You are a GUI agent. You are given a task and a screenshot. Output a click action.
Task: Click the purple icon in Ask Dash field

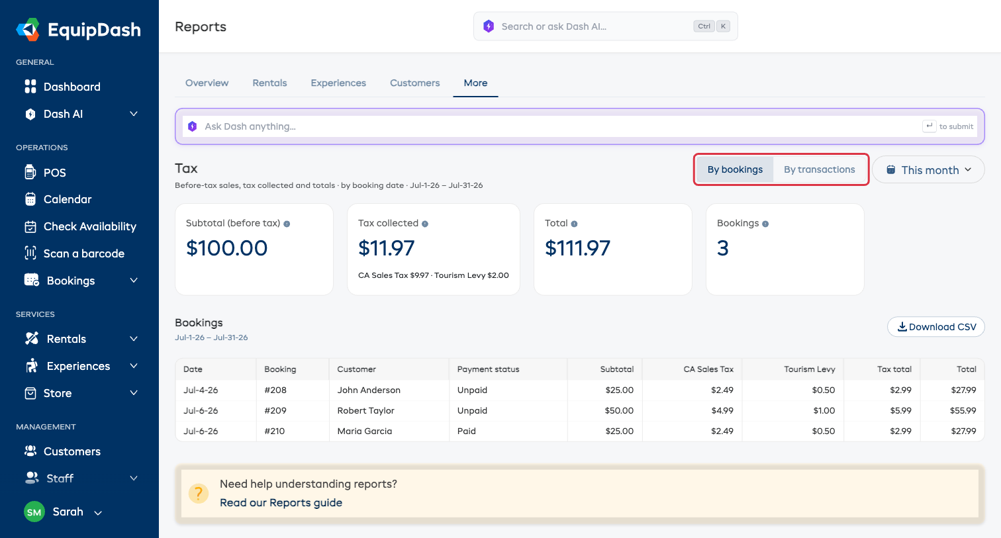point(193,126)
